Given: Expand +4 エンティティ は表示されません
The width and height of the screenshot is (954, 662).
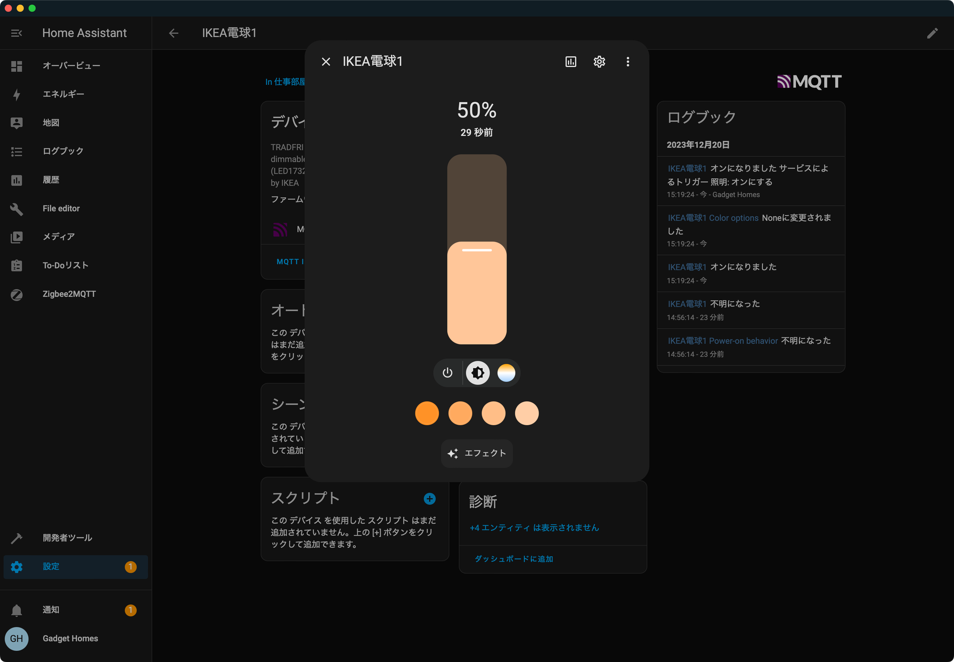Looking at the screenshot, I should pos(534,528).
